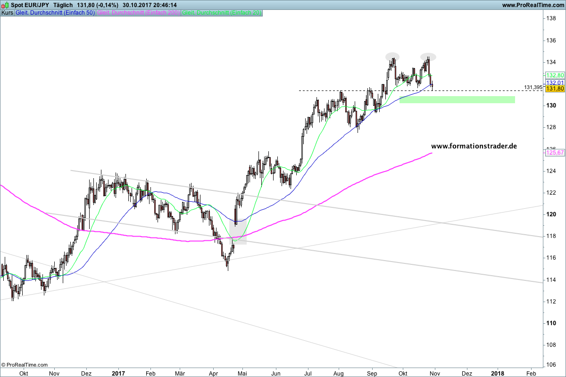Click the green 132,80 moving average price tag
This screenshot has height=377, width=566.
[x=555, y=75]
